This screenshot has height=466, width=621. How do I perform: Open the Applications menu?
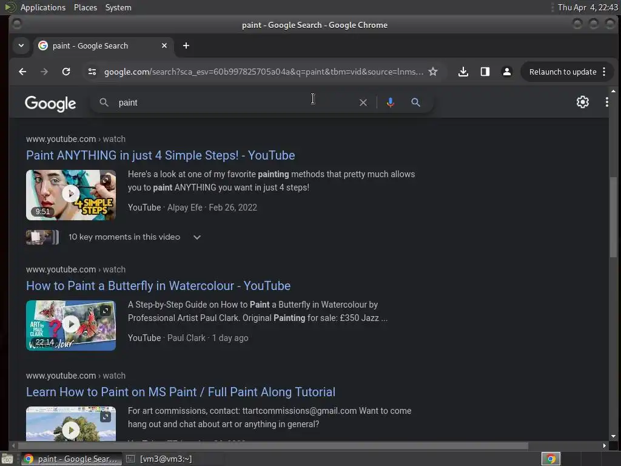[43, 7]
